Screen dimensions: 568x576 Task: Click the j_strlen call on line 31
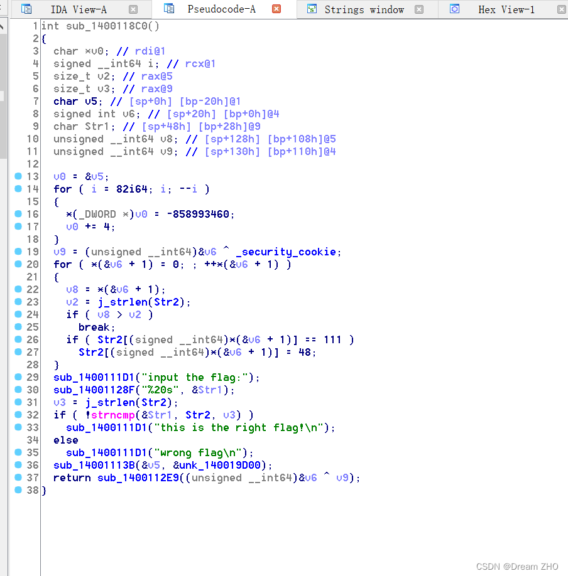[x=113, y=402]
